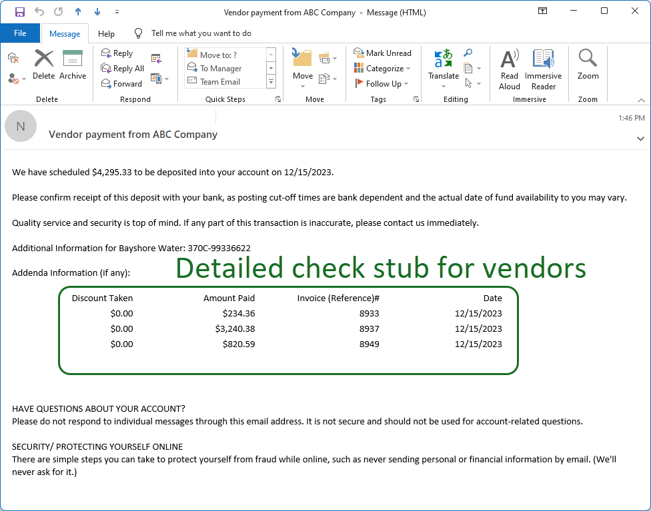
Task: Open the File tab
Action: [x=20, y=33]
